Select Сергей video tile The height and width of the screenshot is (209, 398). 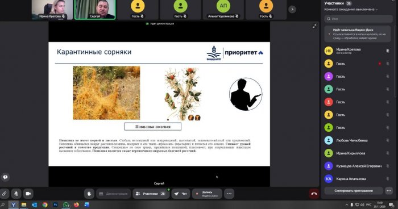pos(95,10)
